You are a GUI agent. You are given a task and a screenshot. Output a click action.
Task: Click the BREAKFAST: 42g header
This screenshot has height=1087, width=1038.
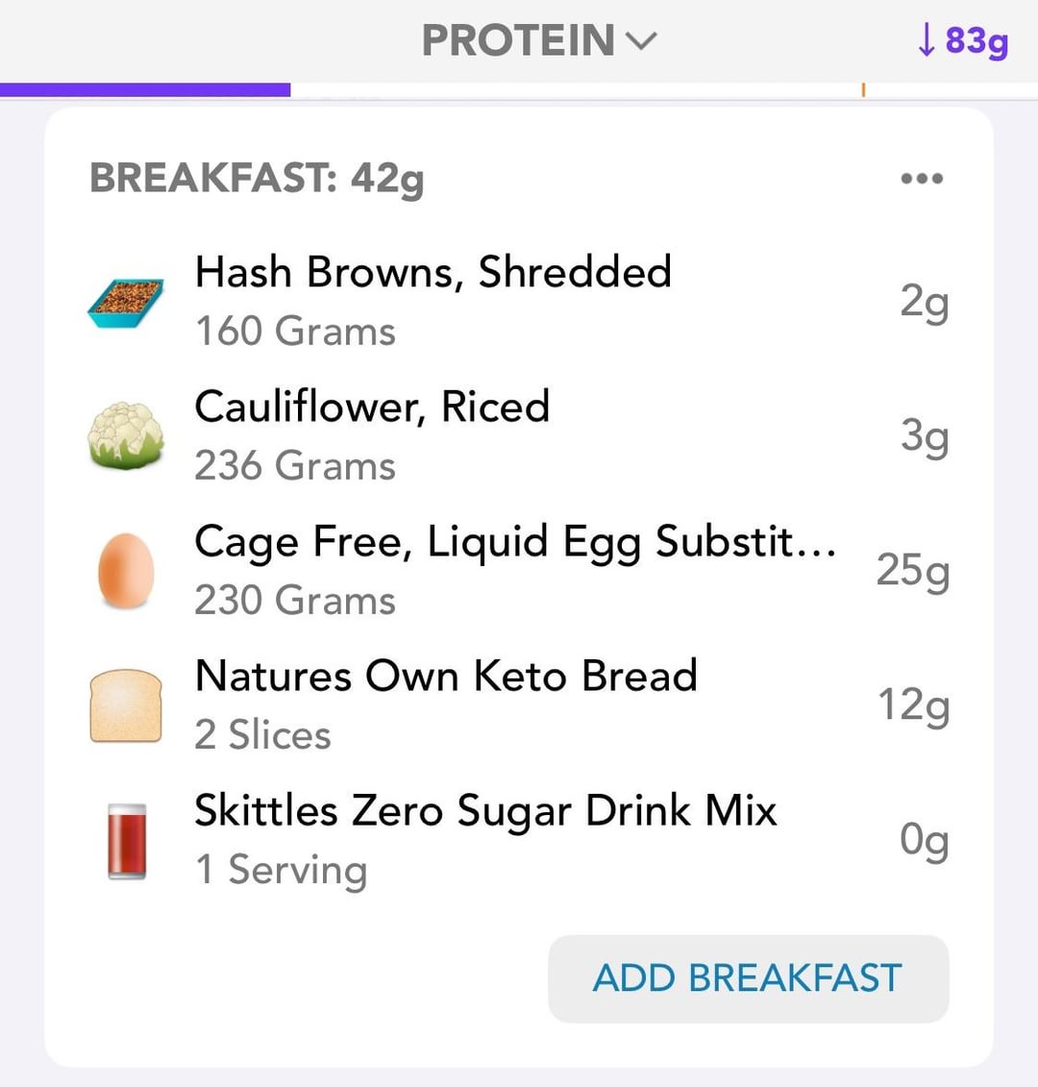(x=257, y=179)
